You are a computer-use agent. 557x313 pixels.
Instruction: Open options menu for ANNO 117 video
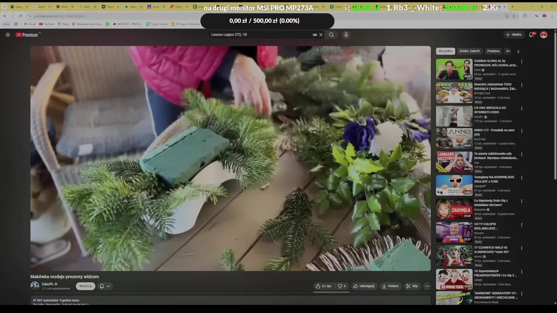click(521, 131)
